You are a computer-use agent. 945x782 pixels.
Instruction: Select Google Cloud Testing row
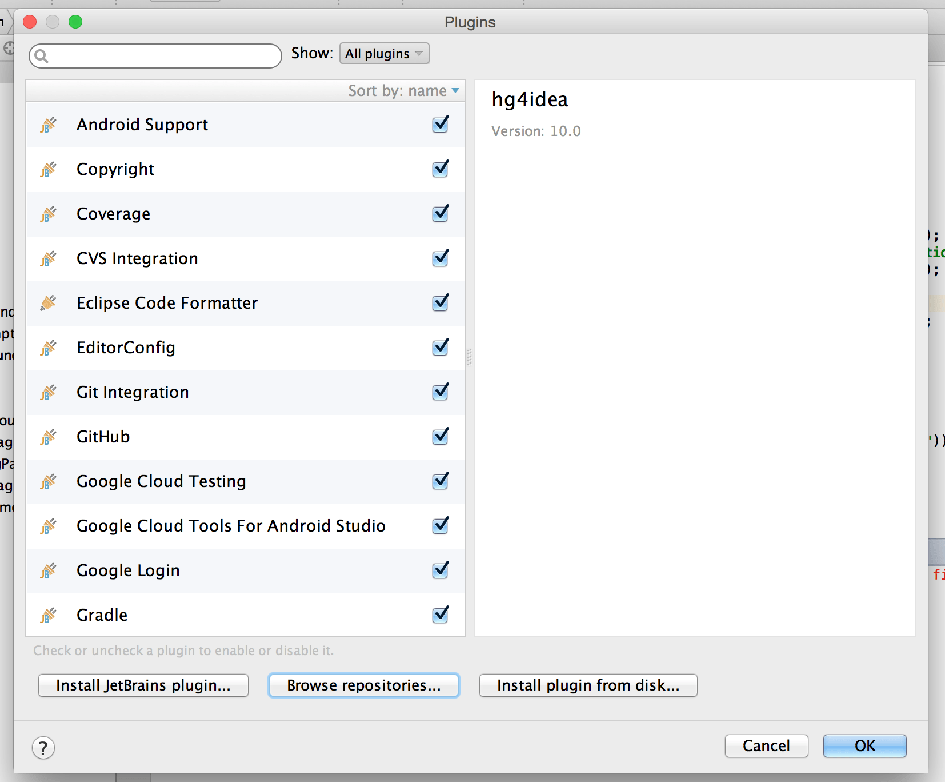click(x=246, y=481)
